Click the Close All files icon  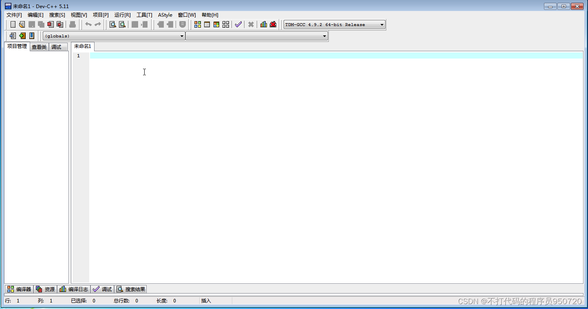59,24
